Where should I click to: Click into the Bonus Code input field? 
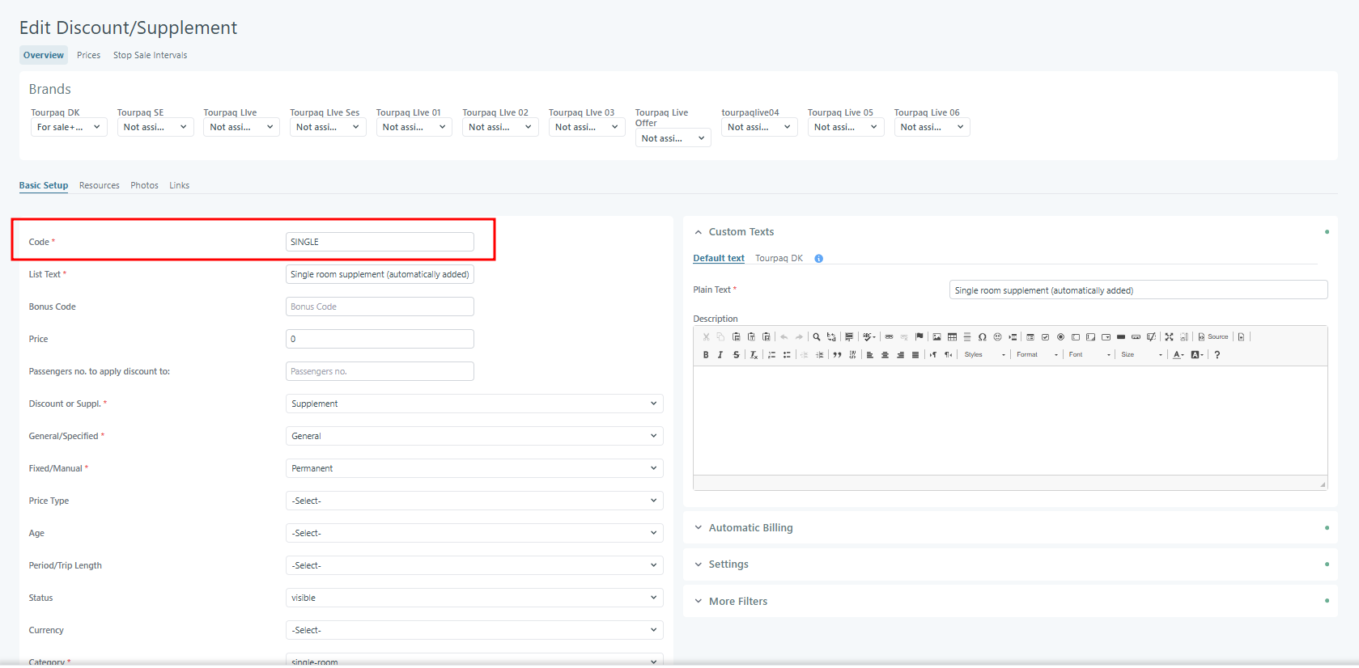(x=380, y=307)
